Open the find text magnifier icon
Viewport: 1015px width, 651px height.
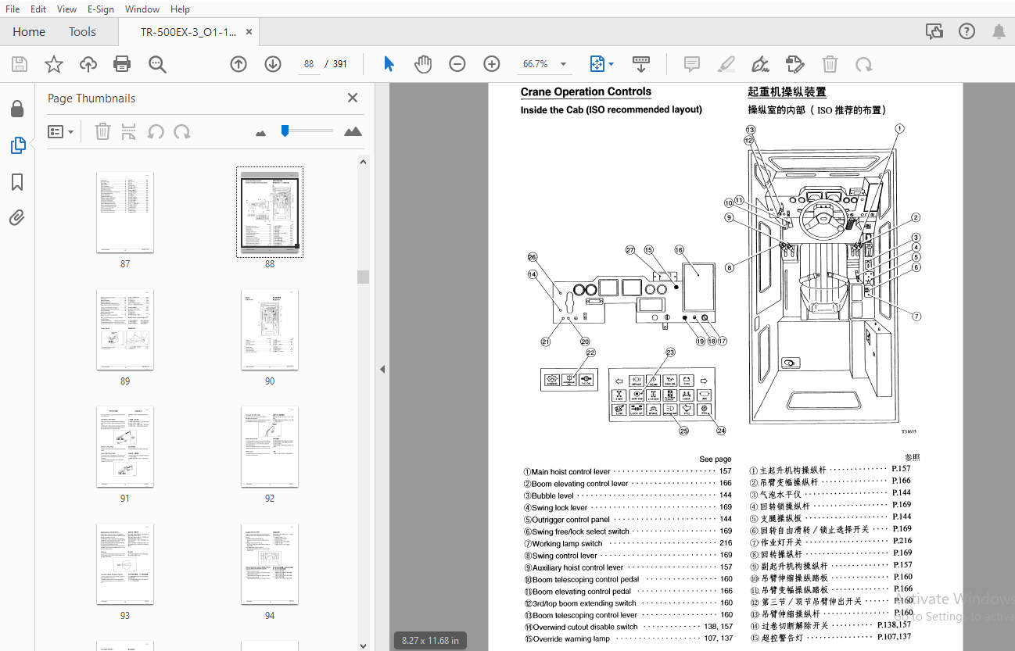point(157,64)
